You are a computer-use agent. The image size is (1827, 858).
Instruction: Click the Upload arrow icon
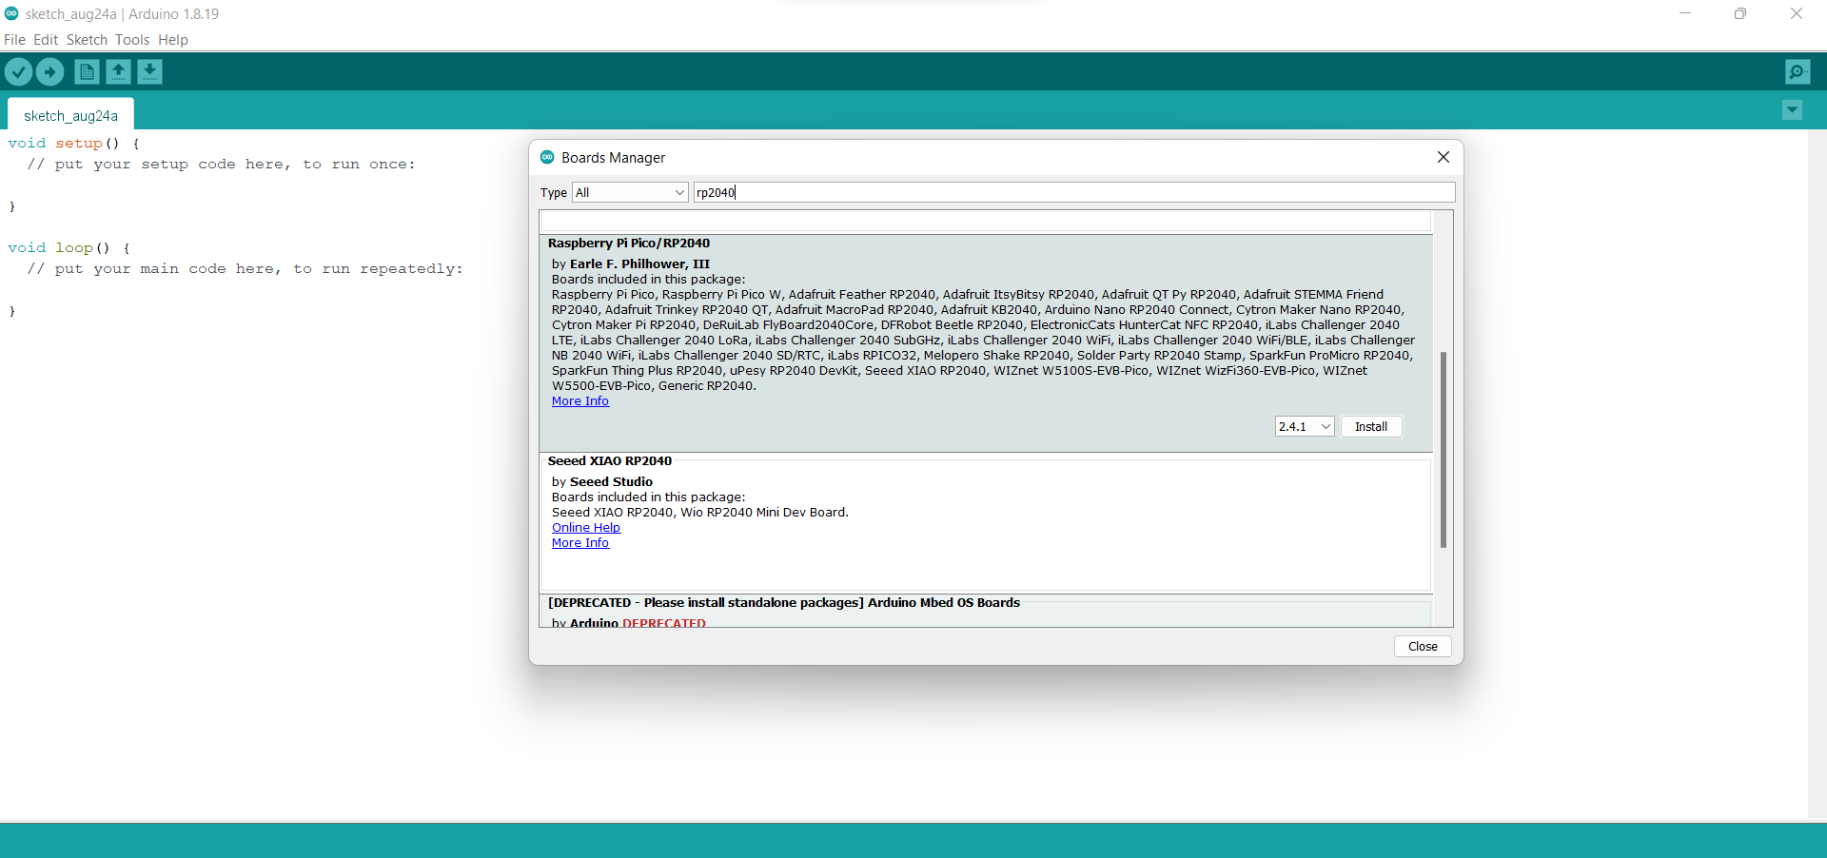pos(49,72)
